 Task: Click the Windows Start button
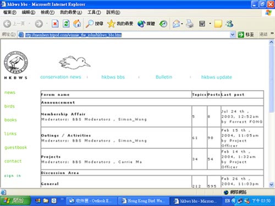pyautogui.click(x=15, y=201)
